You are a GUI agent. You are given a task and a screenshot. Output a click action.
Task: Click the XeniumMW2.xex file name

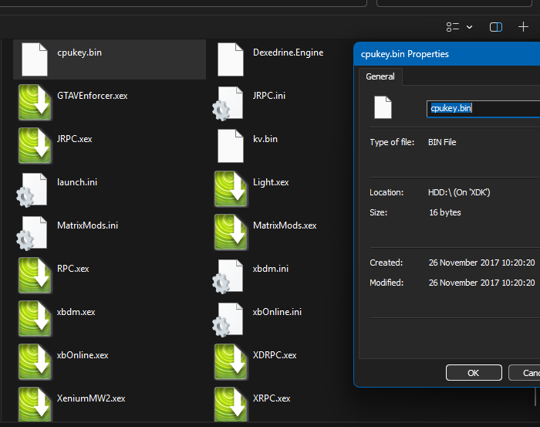[x=91, y=398]
